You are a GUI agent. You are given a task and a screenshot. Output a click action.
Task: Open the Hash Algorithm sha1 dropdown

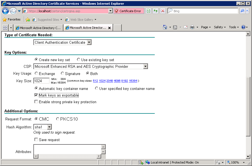(x=43, y=127)
